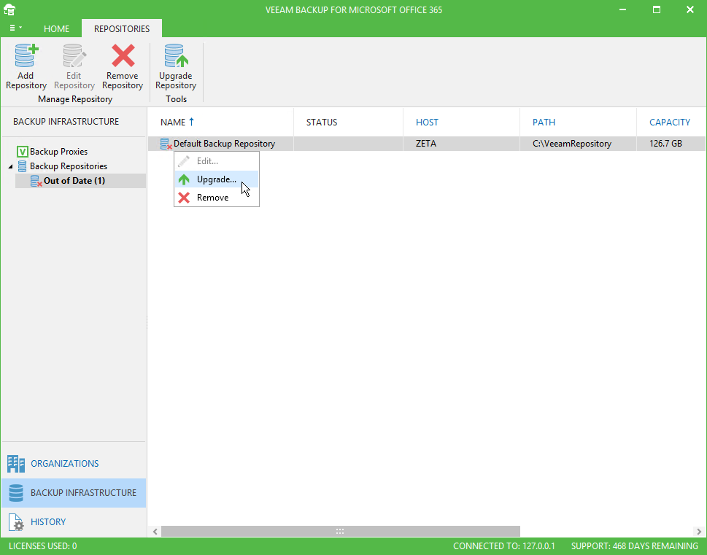Click the Backup Proxies green V icon
Image resolution: width=707 pixels, height=555 pixels.
[22, 152]
